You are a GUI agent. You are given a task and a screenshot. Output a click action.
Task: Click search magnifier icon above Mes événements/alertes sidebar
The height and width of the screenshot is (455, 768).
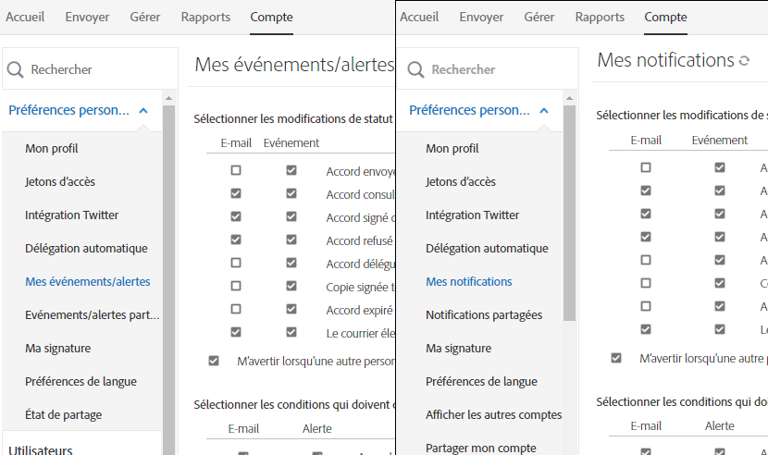(15, 69)
